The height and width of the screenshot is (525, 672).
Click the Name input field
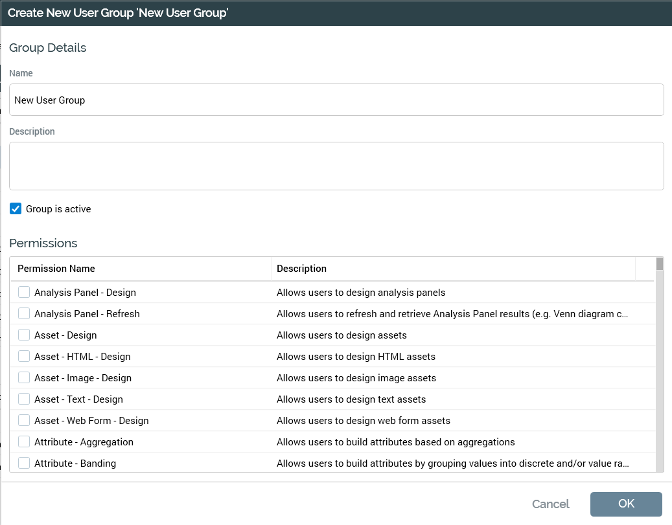point(336,100)
